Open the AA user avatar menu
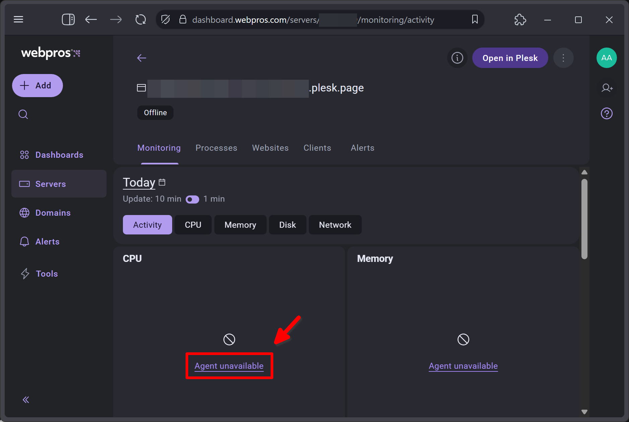The width and height of the screenshot is (629, 422). click(x=607, y=58)
